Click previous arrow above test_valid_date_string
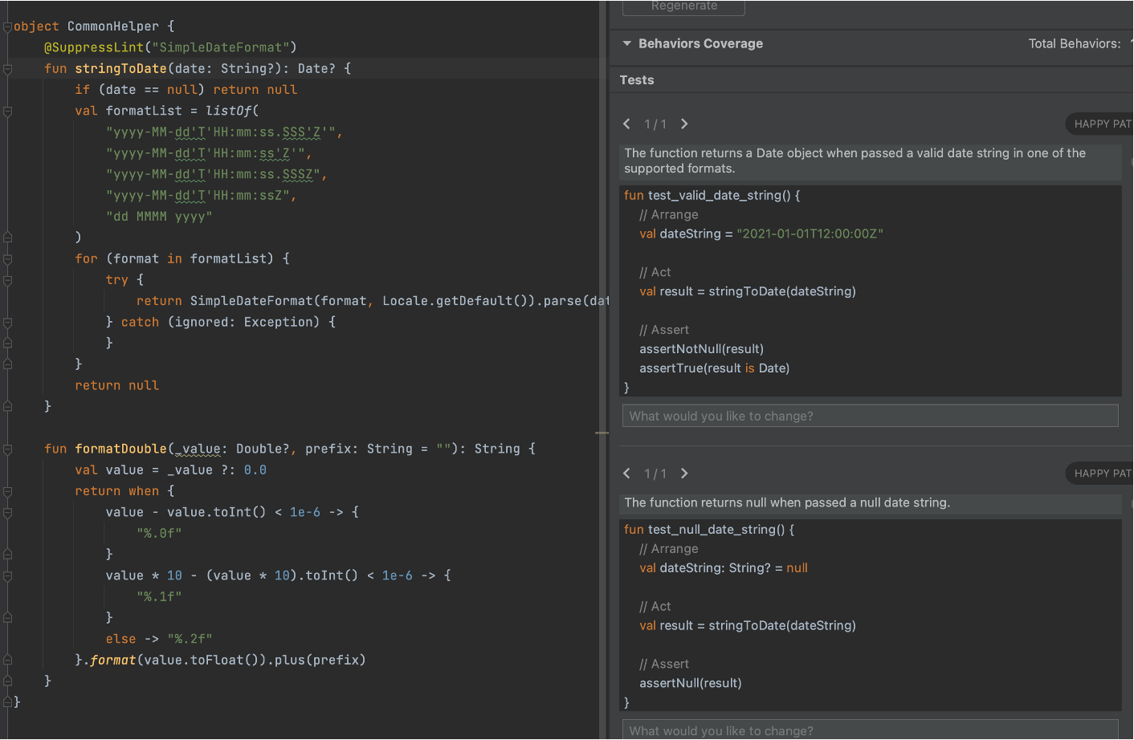This screenshot has width=1134, height=740. 627,124
